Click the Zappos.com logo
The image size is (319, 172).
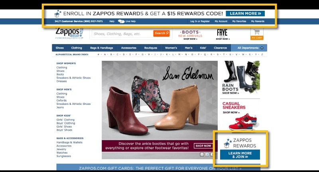point(69,33)
